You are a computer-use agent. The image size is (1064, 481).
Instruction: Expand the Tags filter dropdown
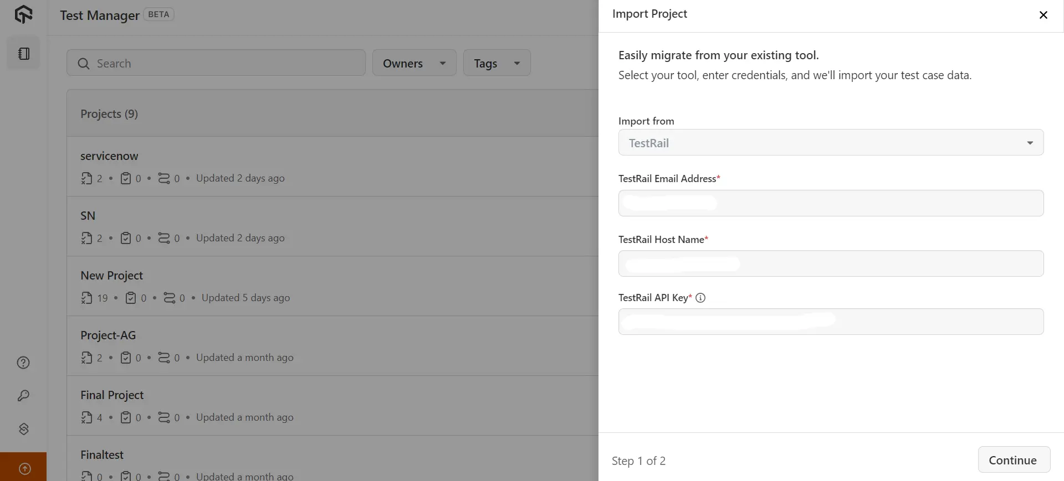coord(497,63)
